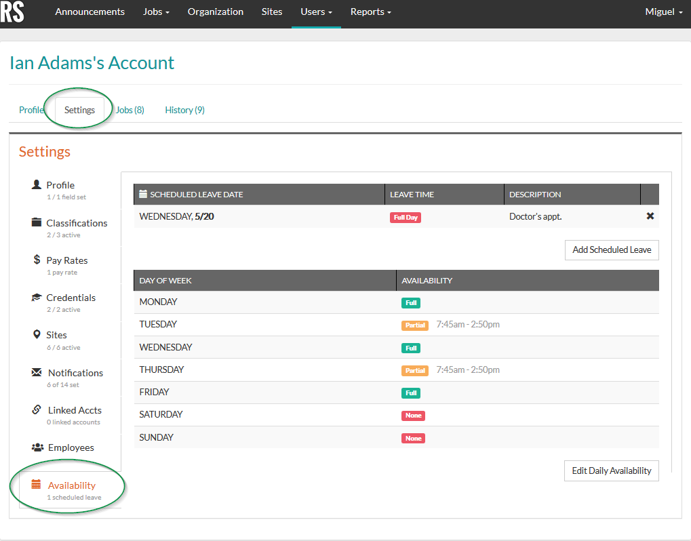The width and height of the screenshot is (691, 541).
Task: Click the '6 of 14 set' subtext
Action: coord(63,384)
